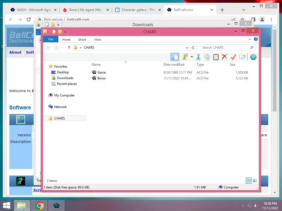Open recent locations dropdown arrow
The width and height of the screenshot is (282, 211).
(x=63, y=48)
